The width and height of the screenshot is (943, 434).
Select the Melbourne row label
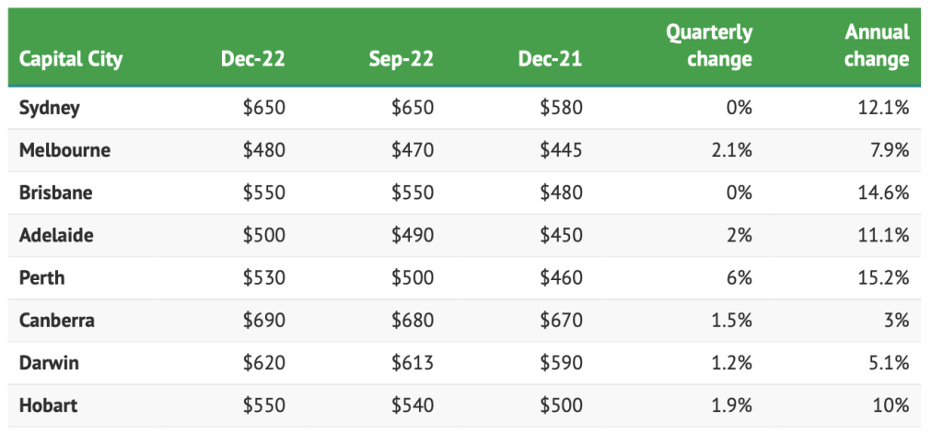(64, 150)
